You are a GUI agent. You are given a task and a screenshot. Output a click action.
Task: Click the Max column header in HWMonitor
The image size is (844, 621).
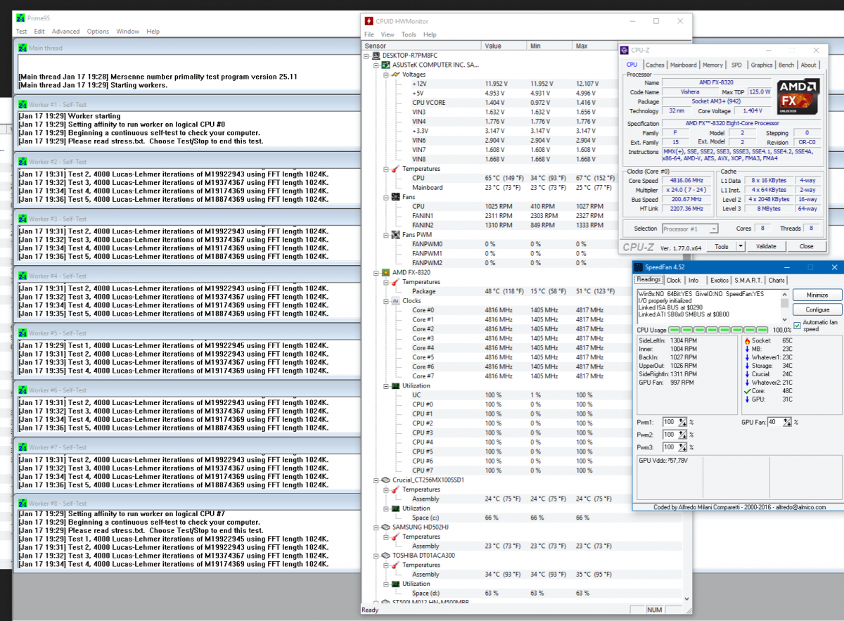pos(595,46)
